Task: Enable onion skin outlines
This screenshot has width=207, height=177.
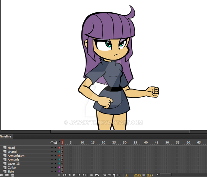Action: point(110,175)
